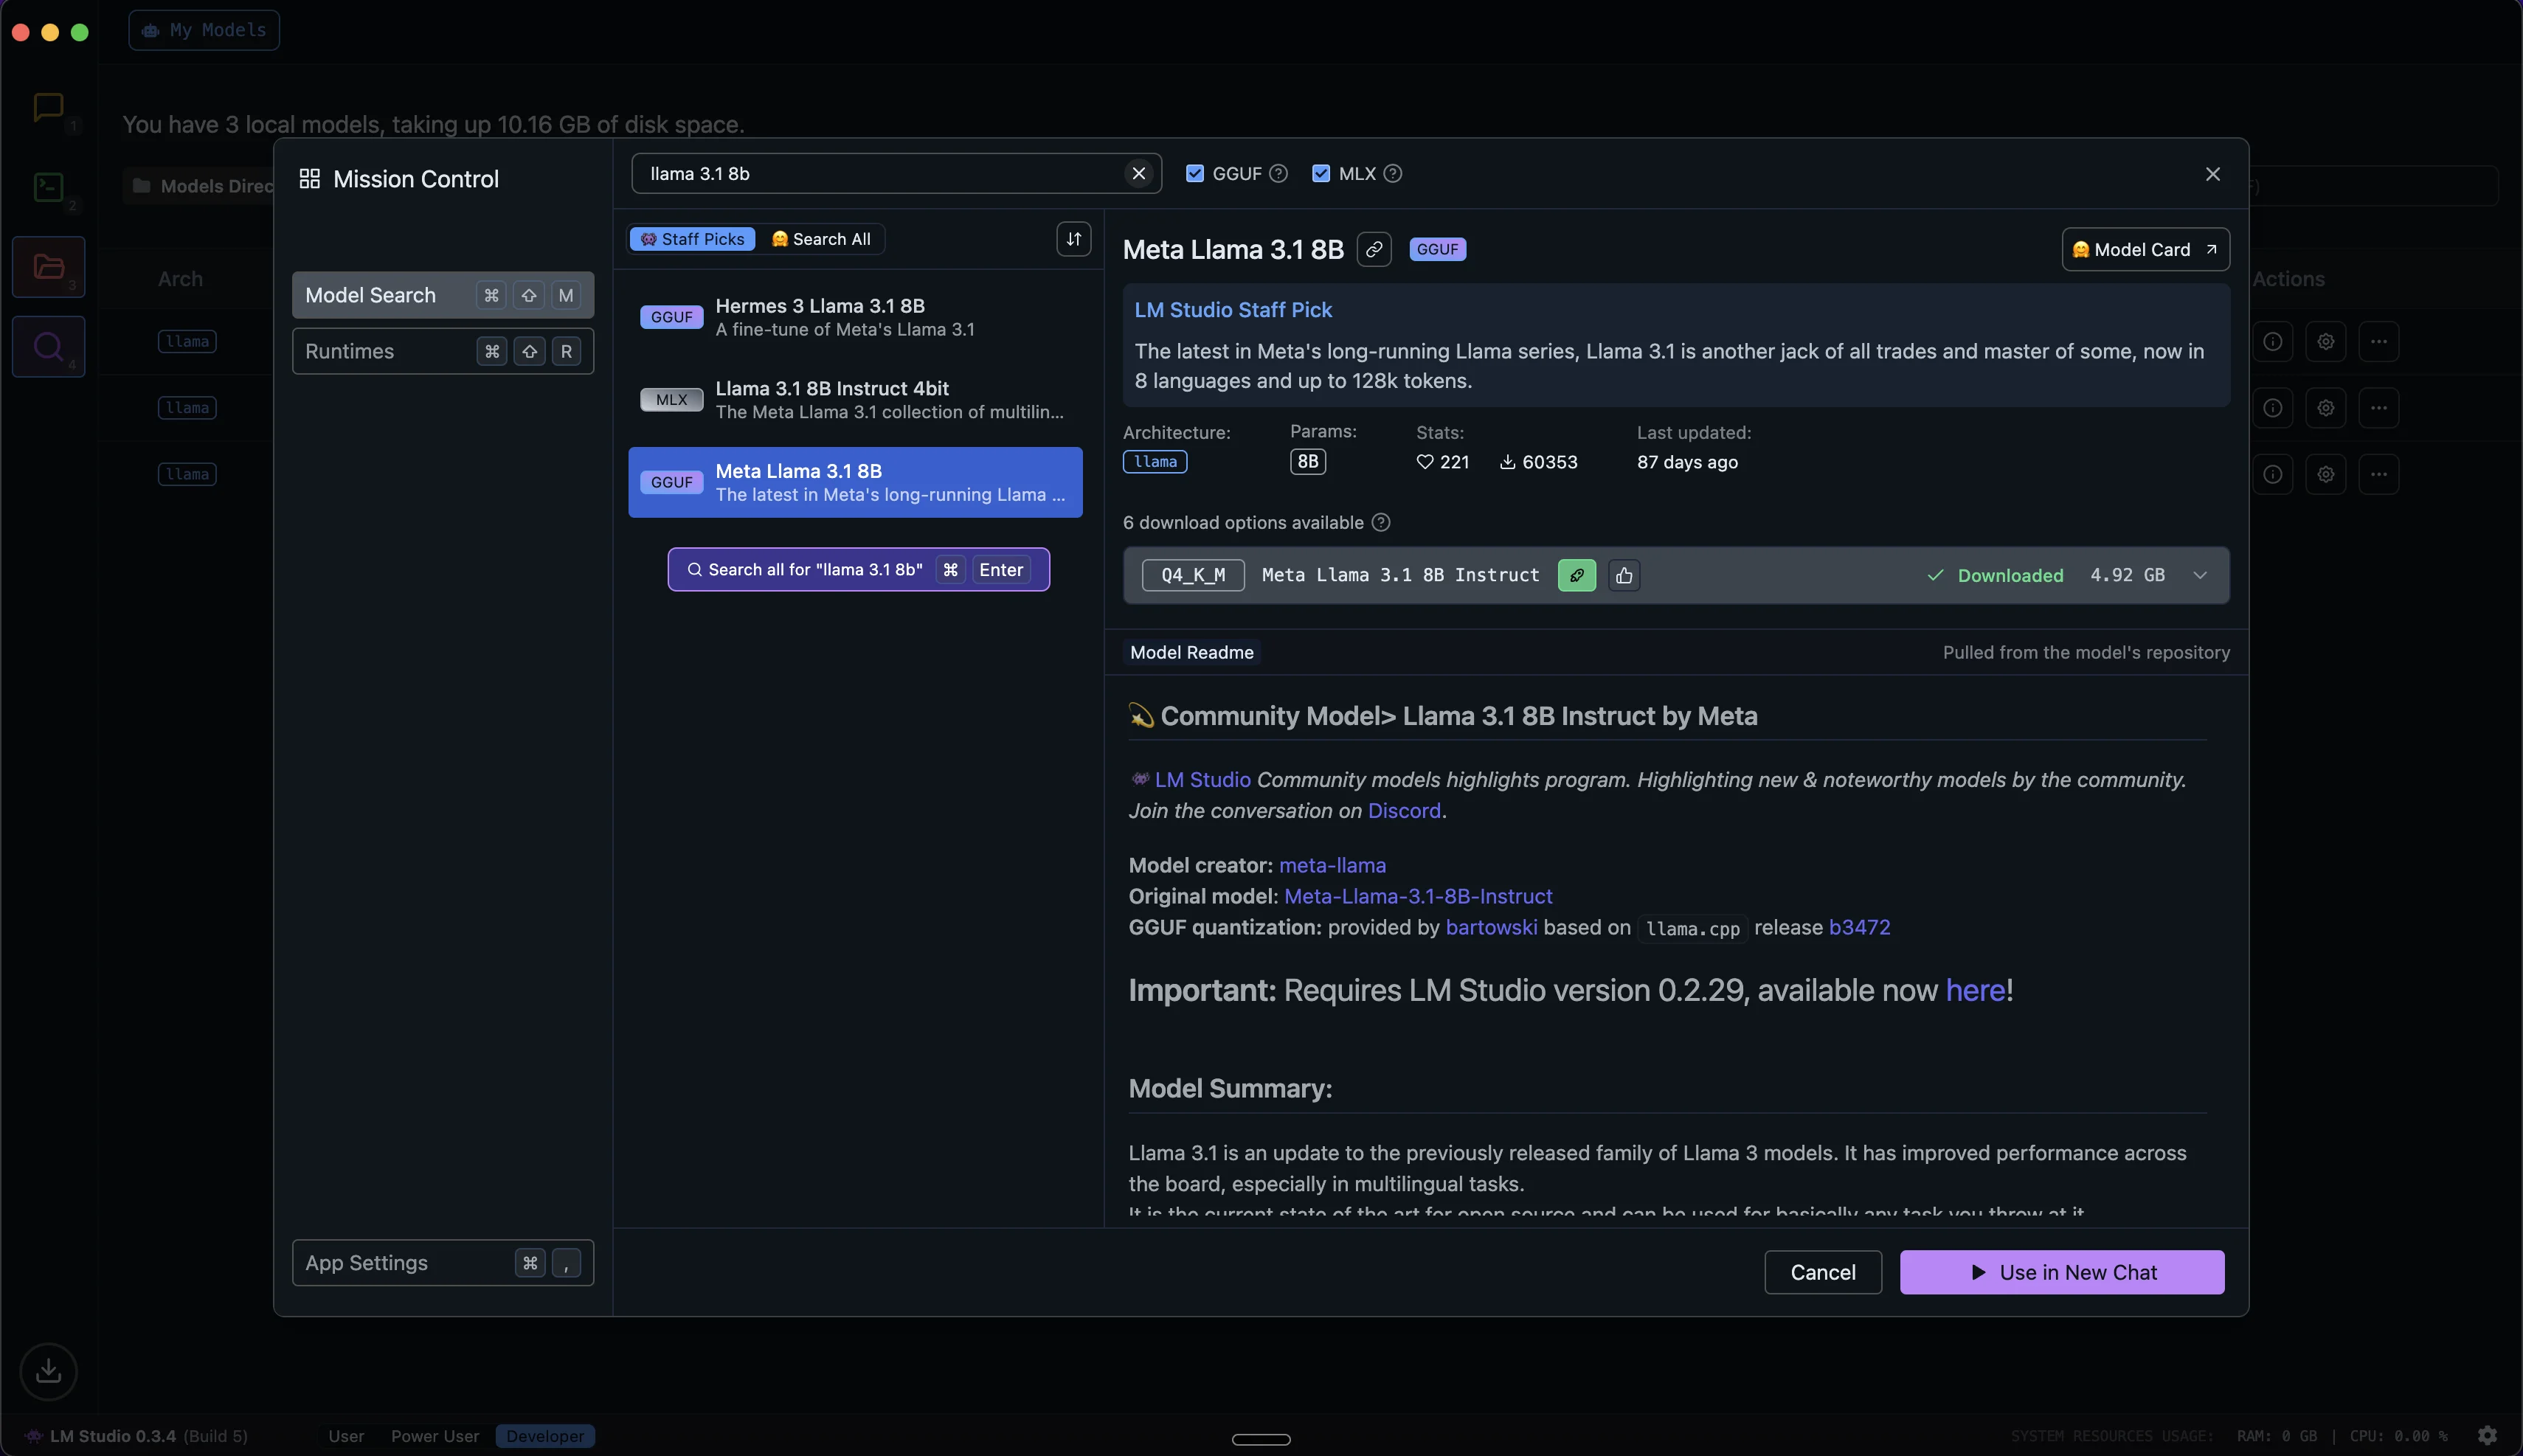Switch to Developer mode toggle

click(545, 1436)
